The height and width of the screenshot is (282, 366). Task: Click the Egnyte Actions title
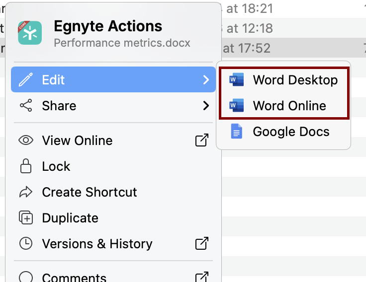tap(108, 26)
